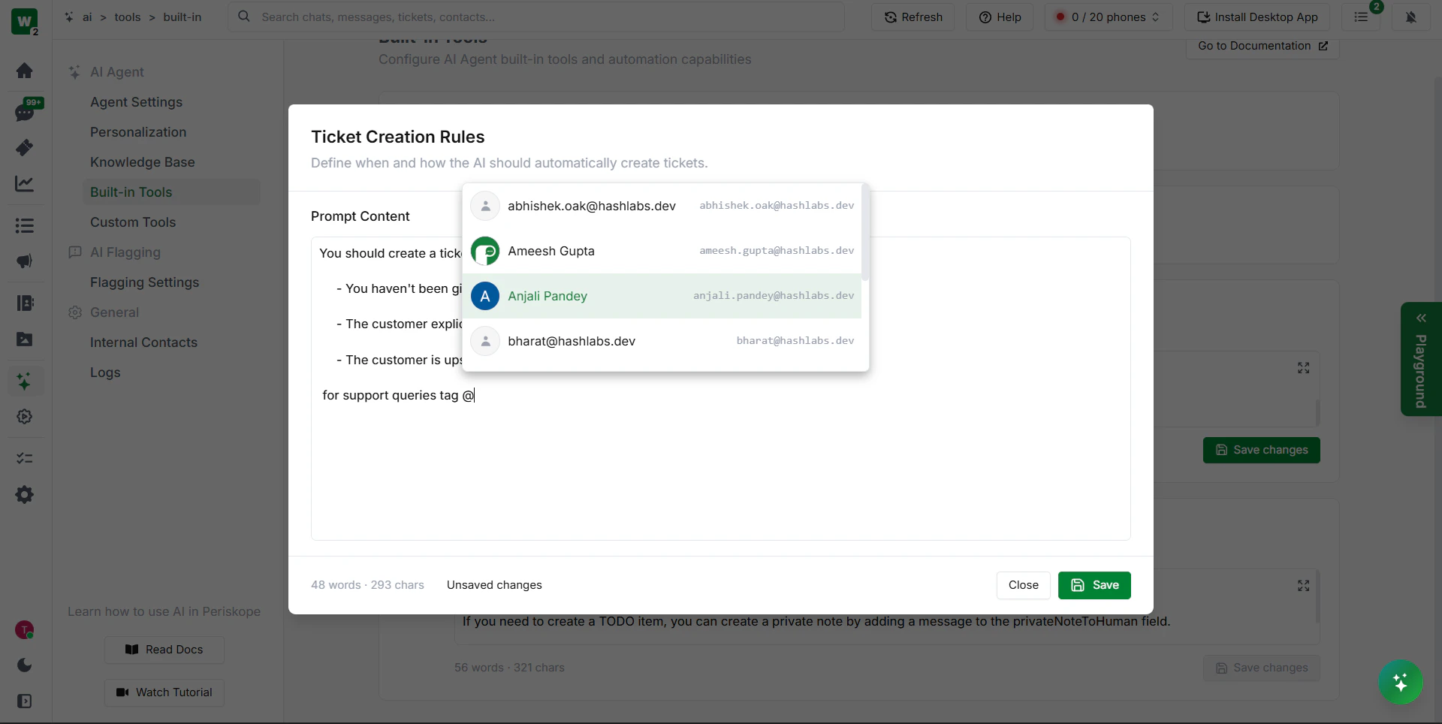Click 'tools' in breadcrumb
This screenshot has width=1442, height=724.
128,17
